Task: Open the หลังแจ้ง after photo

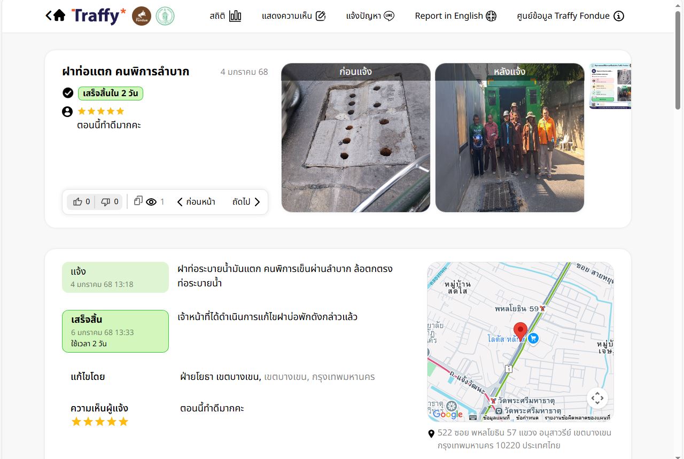Action: (509, 138)
